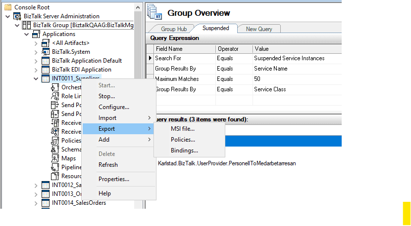The width and height of the screenshot is (411, 226).
Task: Switch to the New Query tab
Action: [x=259, y=29]
